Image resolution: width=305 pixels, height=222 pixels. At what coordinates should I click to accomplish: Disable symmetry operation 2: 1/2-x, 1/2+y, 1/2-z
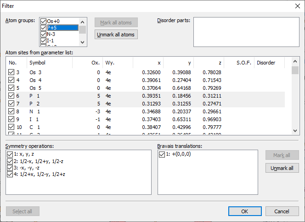click(x=10, y=161)
